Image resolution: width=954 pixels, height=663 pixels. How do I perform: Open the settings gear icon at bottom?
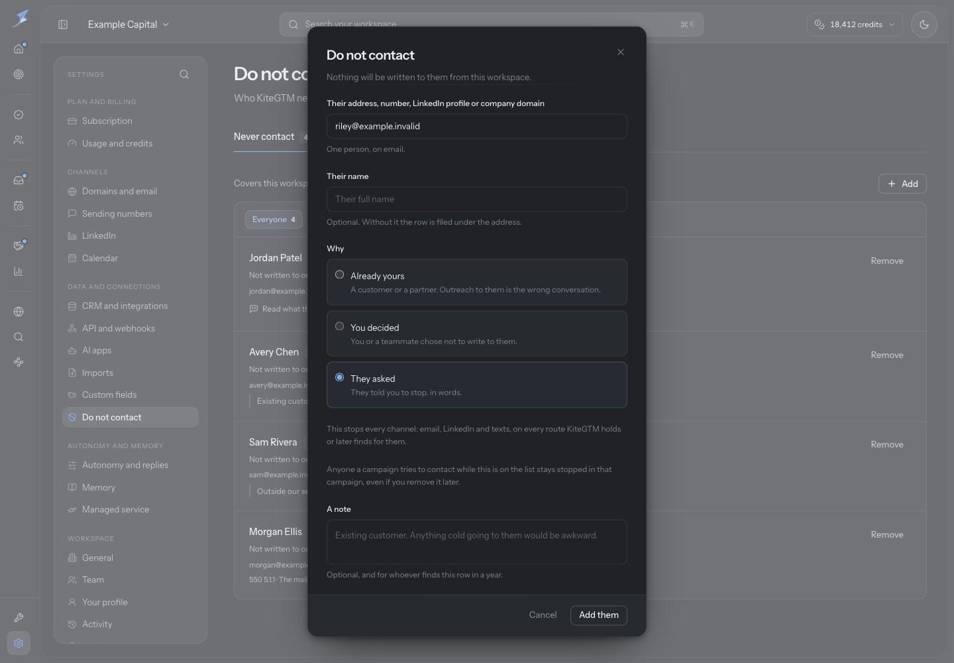click(x=19, y=643)
